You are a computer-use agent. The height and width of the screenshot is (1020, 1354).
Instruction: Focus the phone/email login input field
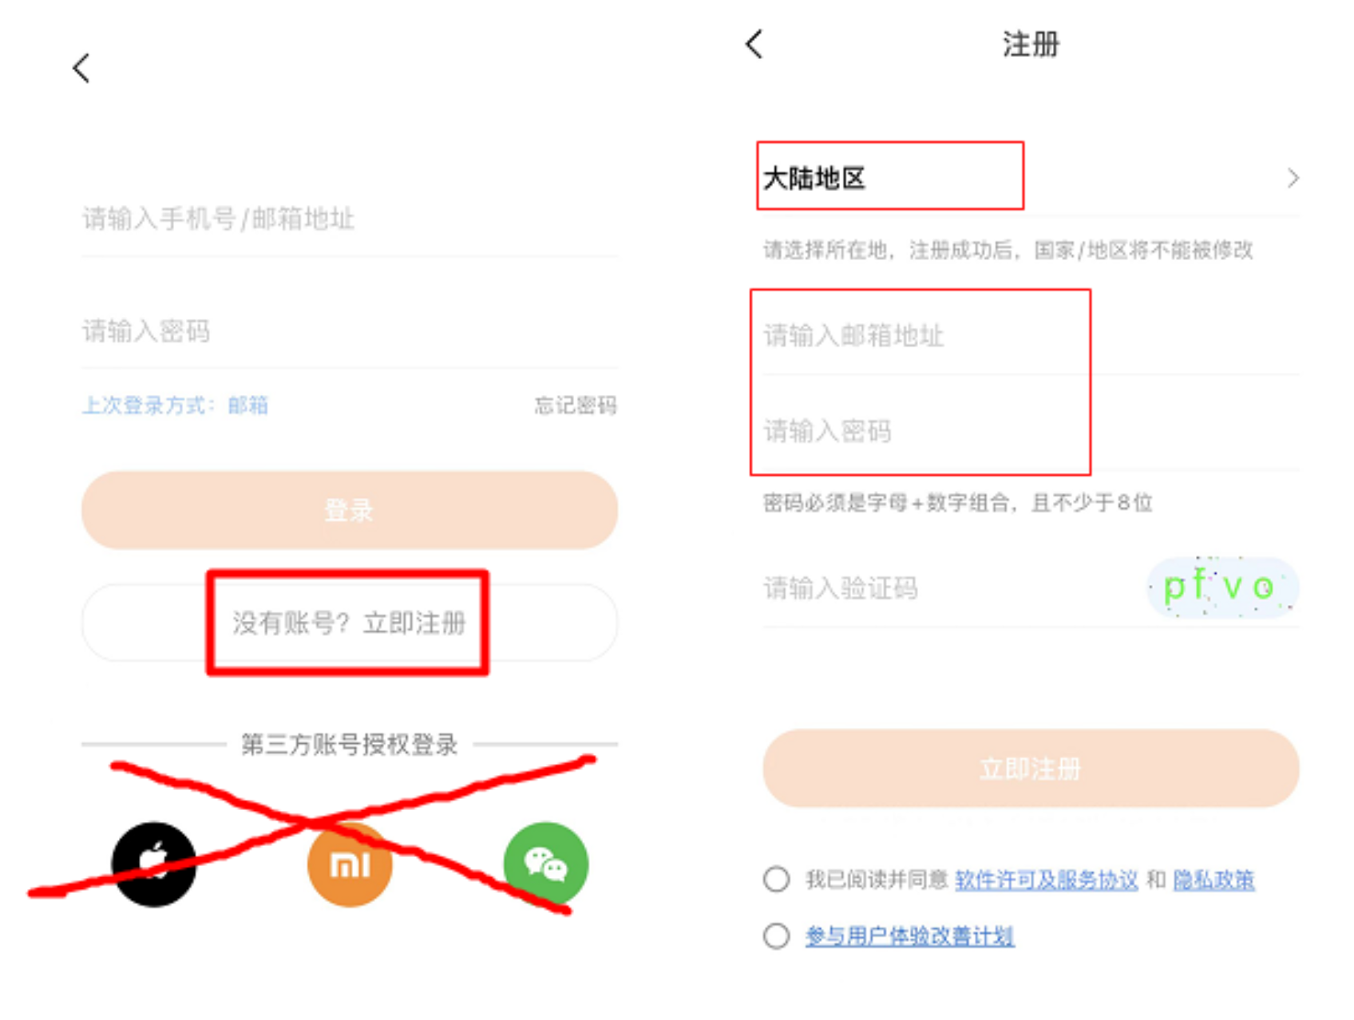point(350,219)
